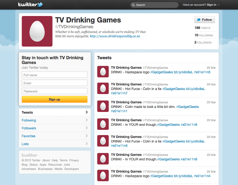Click avatar of the #s01e11n1 tweet

pyautogui.click(x=103, y=106)
